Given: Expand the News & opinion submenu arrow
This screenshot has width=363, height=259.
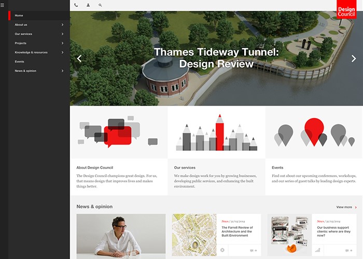Looking at the screenshot, I should pyautogui.click(x=63, y=71).
